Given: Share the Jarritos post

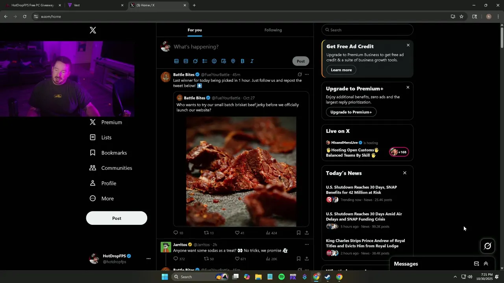Looking at the screenshot, I should 307,259.
